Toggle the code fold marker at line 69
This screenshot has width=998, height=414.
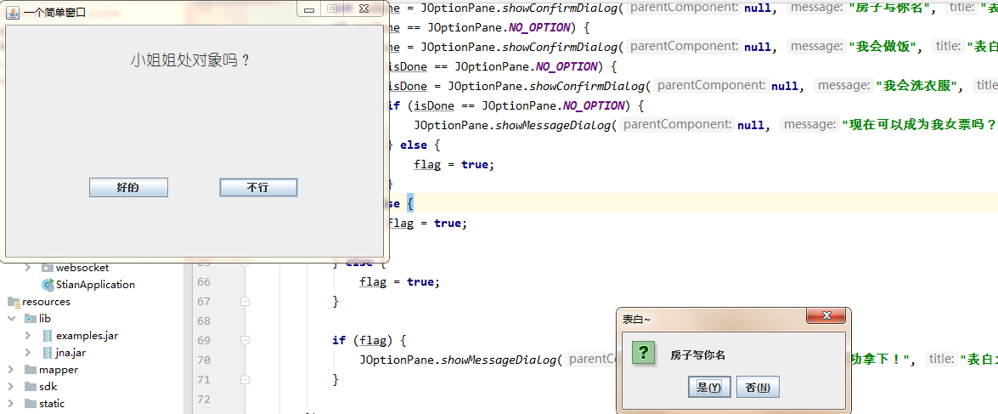(245, 341)
